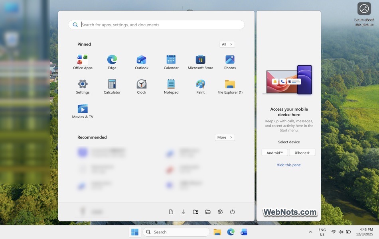
Task: Click the Start menu search field
Action: pyautogui.click(x=156, y=25)
